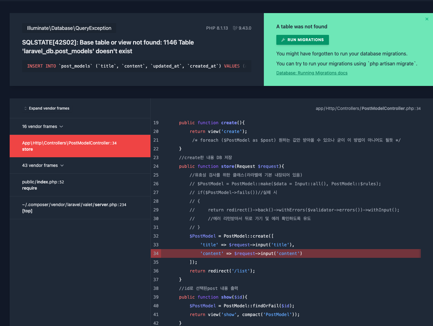
Task: Open the Database: Running Migrations docs link
Action: click(x=312, y=73)
